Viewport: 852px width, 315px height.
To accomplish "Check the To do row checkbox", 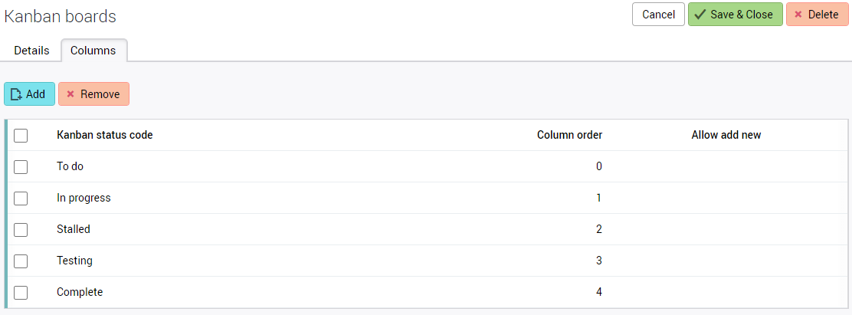I will coord(21,167).
